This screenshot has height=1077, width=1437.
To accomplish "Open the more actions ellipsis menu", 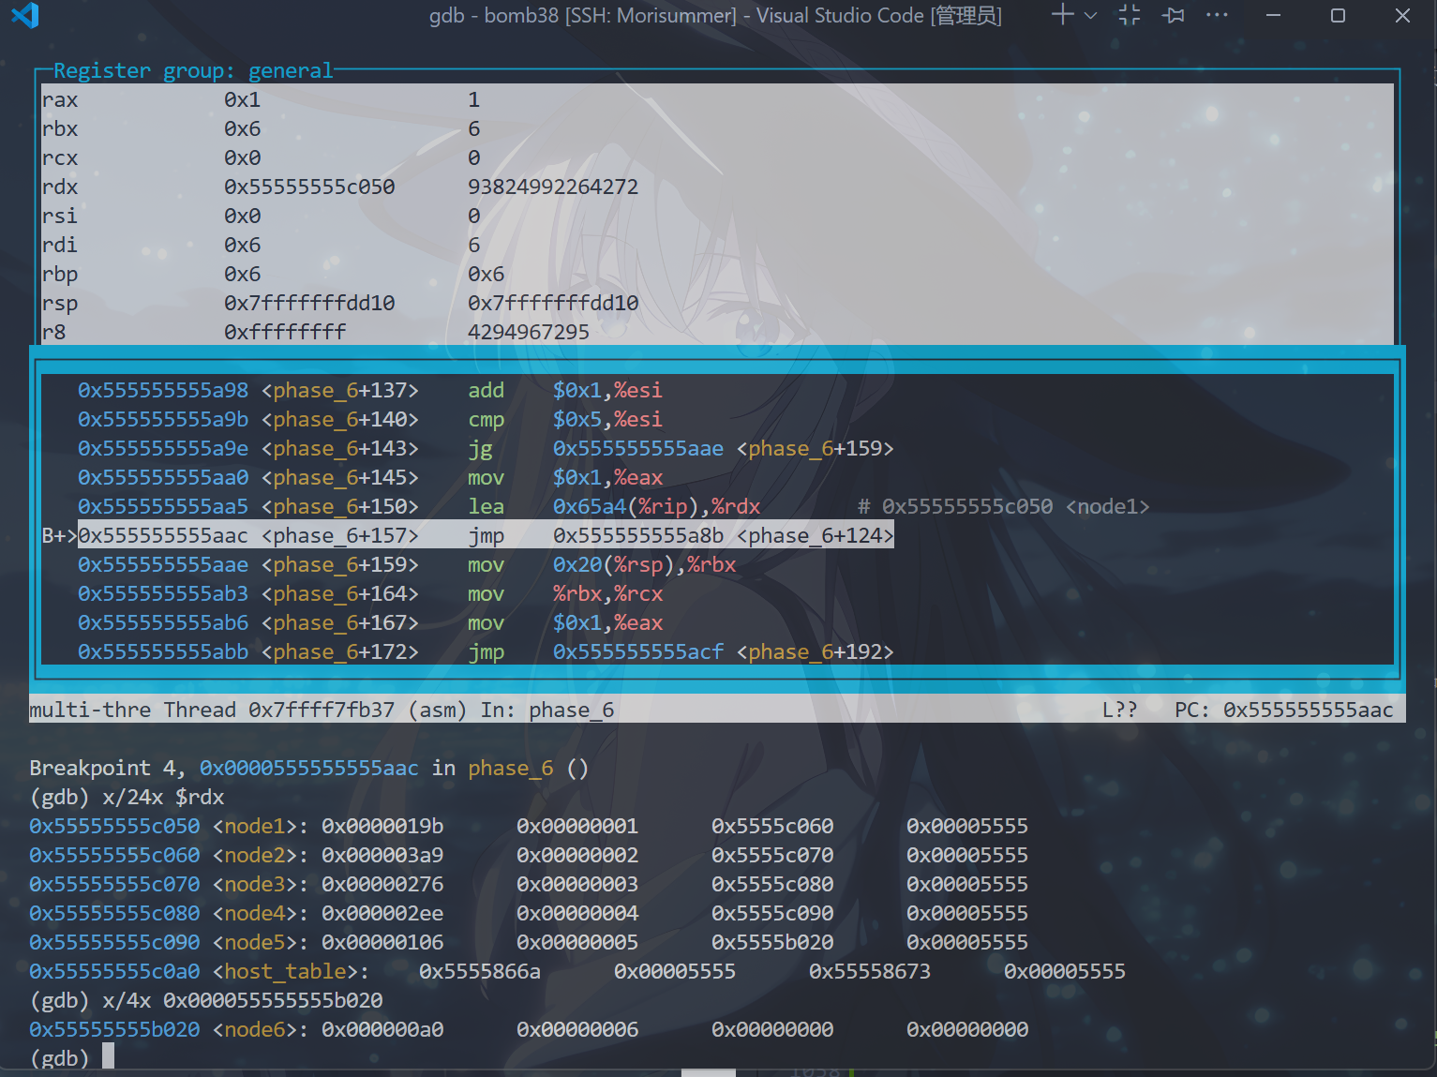I will 1217,15.
